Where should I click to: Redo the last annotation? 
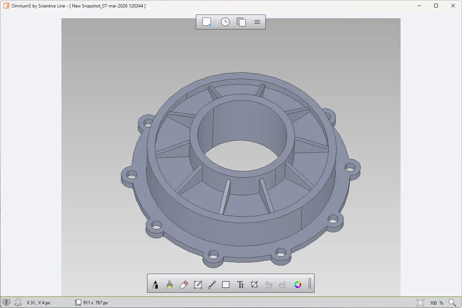283,285
